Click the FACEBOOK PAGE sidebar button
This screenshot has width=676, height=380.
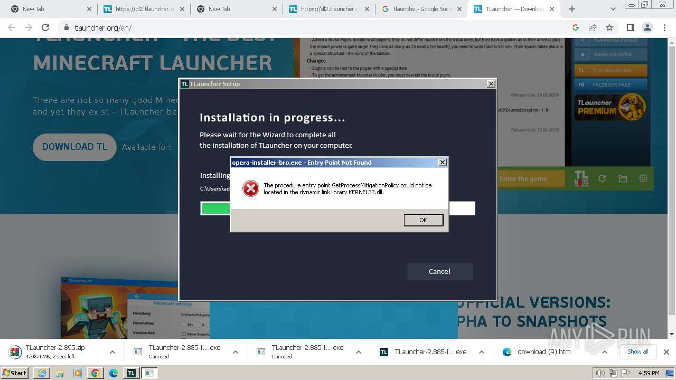611,84
